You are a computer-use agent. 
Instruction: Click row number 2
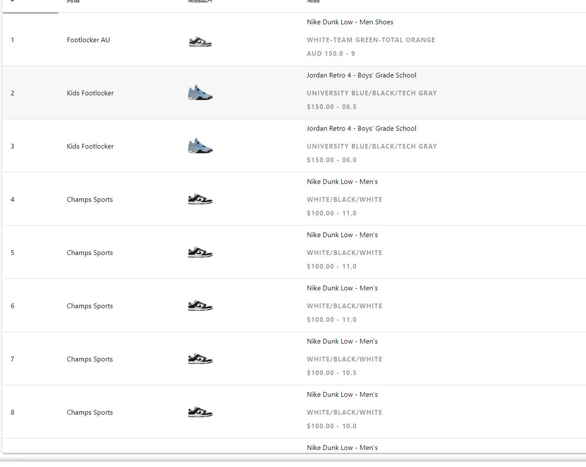(x=12, y=93)
